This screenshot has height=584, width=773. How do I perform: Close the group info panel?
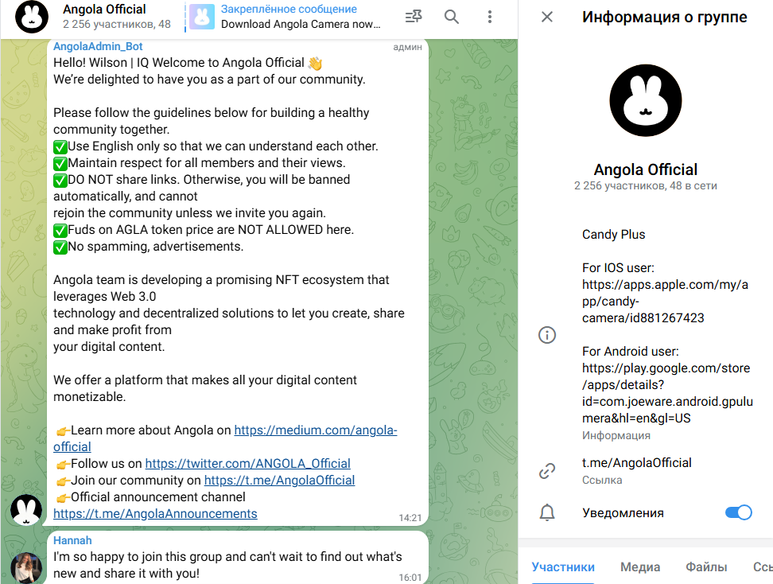coord(546,17)
